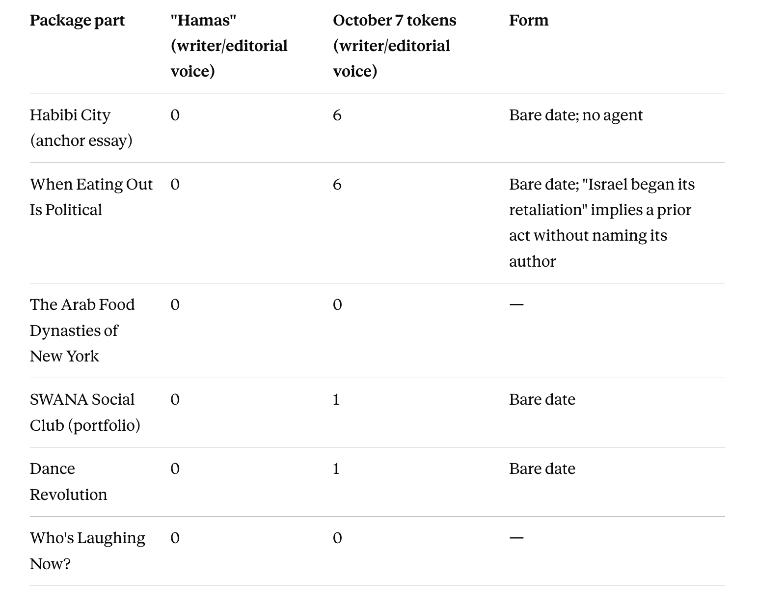
Task: Select the "When Eating Out Is Political" cell
Action: 91,197
